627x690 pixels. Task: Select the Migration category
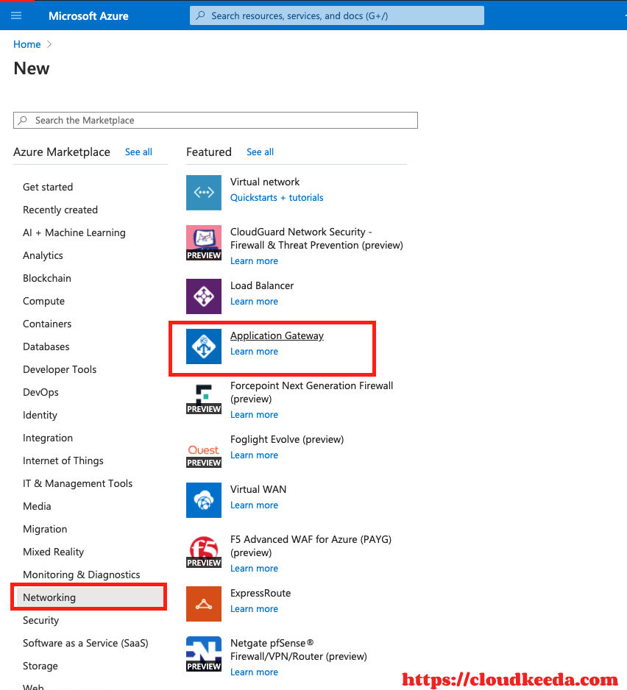45,530
